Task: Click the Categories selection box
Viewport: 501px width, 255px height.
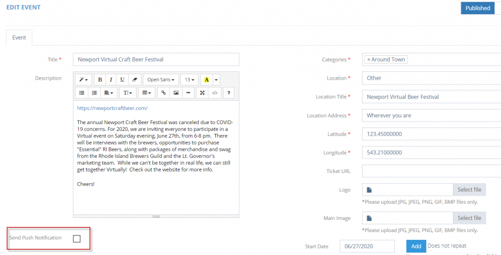Action: pyautogui.click(x=432, y=60)
